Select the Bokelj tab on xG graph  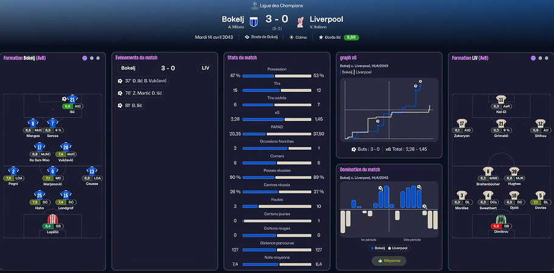point(347,72)
